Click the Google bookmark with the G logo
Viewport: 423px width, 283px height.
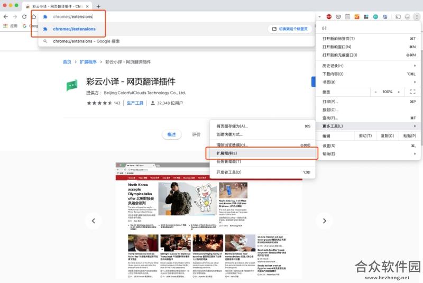coord(30,26)
